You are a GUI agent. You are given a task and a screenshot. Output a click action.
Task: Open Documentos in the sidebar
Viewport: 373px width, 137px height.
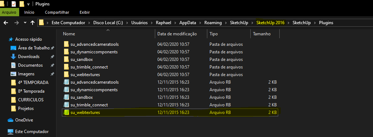pyautogui.click(x=30, y=65)
